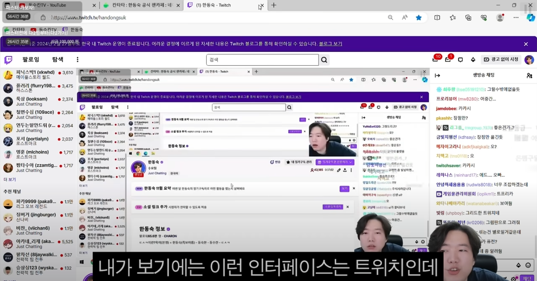This screenshot has height=281, width=537.
Task: Click the zoom out magnifier in address bar
Action: [390, 17]
